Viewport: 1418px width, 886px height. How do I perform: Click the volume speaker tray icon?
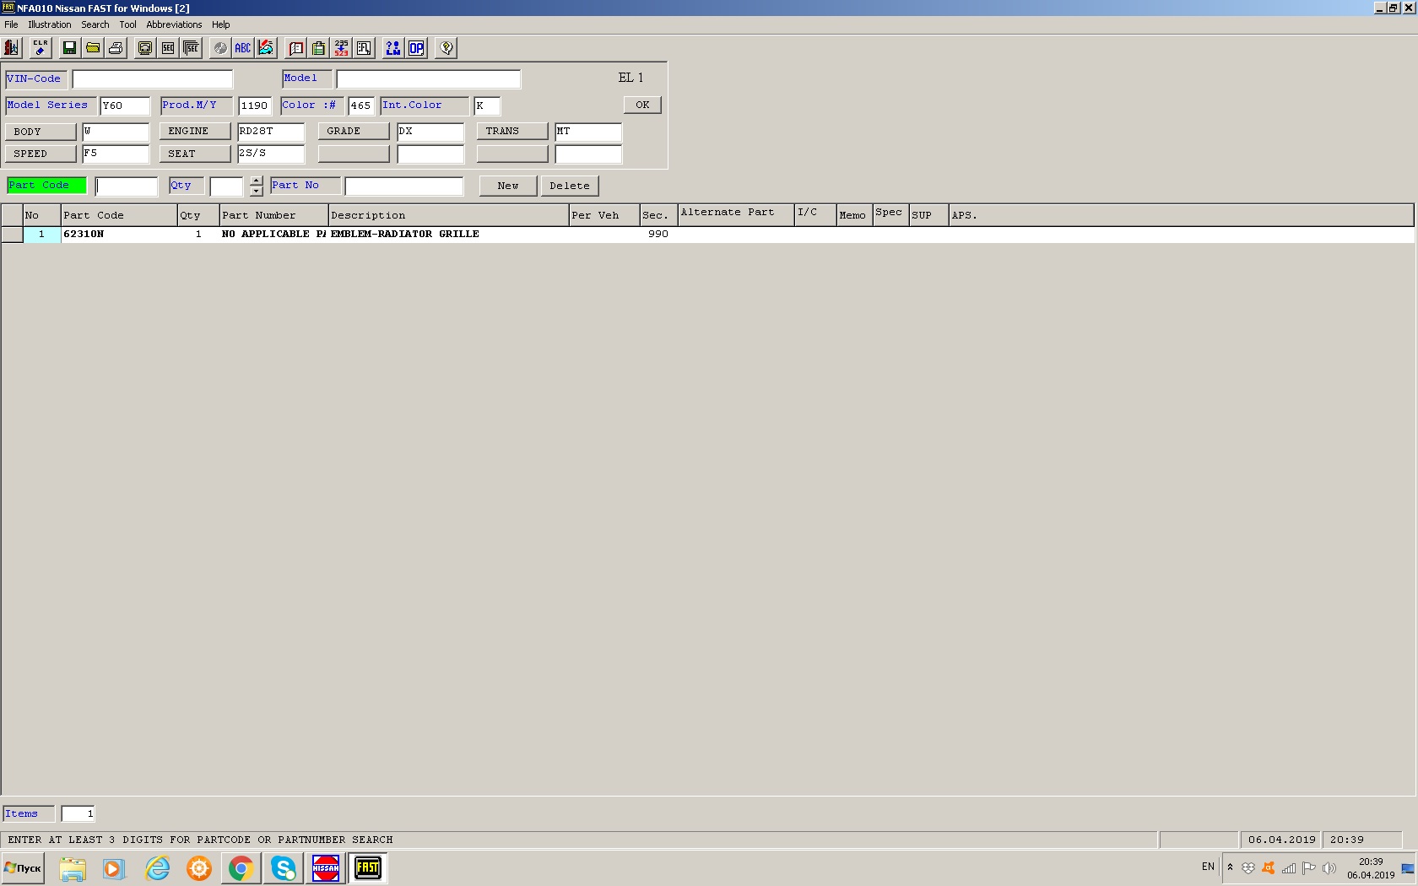[x=1329, y=867]
